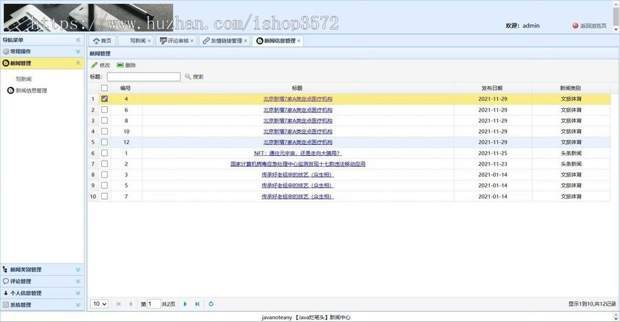Click the page number input field
620x322 pixels.
coord(154,304)
